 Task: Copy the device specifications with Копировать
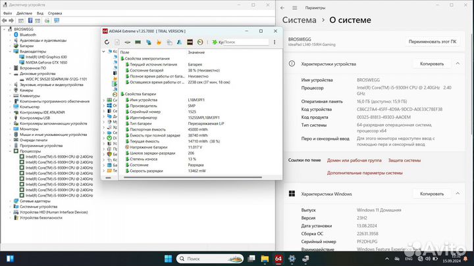pos(432,64)
